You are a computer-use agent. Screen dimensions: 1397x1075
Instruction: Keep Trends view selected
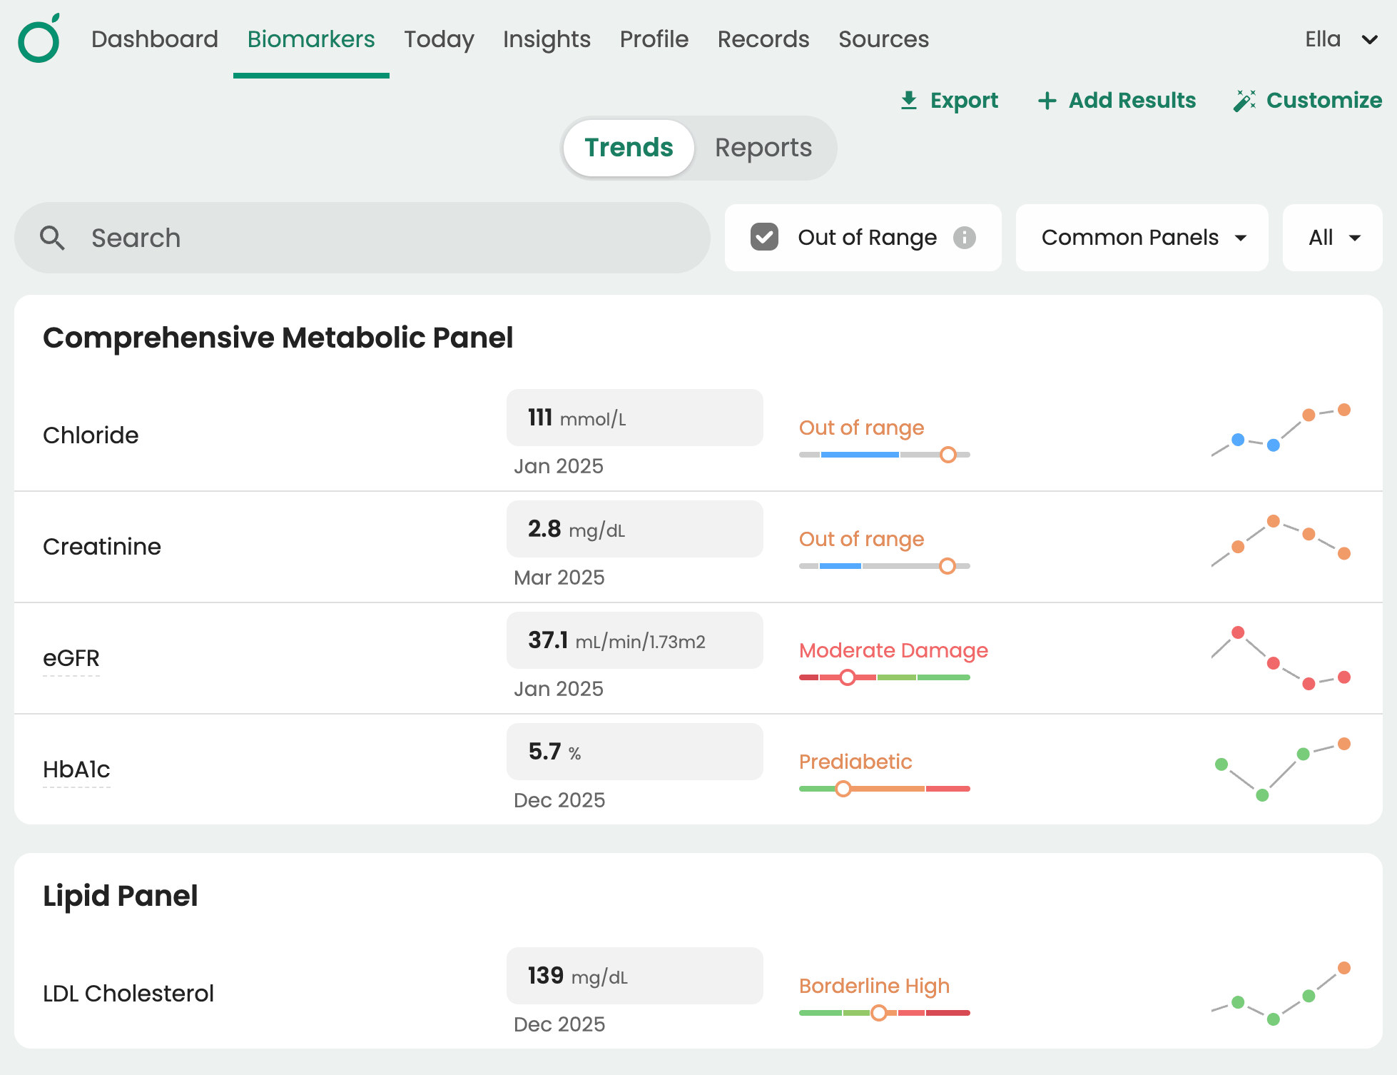pos(628,148)
